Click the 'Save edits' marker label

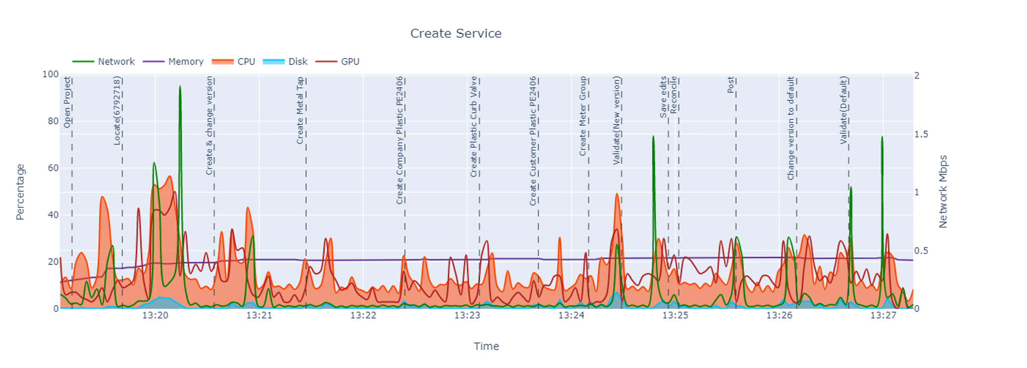664,97
